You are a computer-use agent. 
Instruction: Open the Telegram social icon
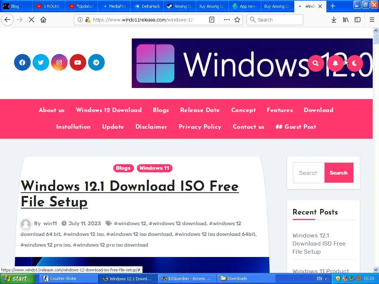pyautogui.click(x=96, y=62)
